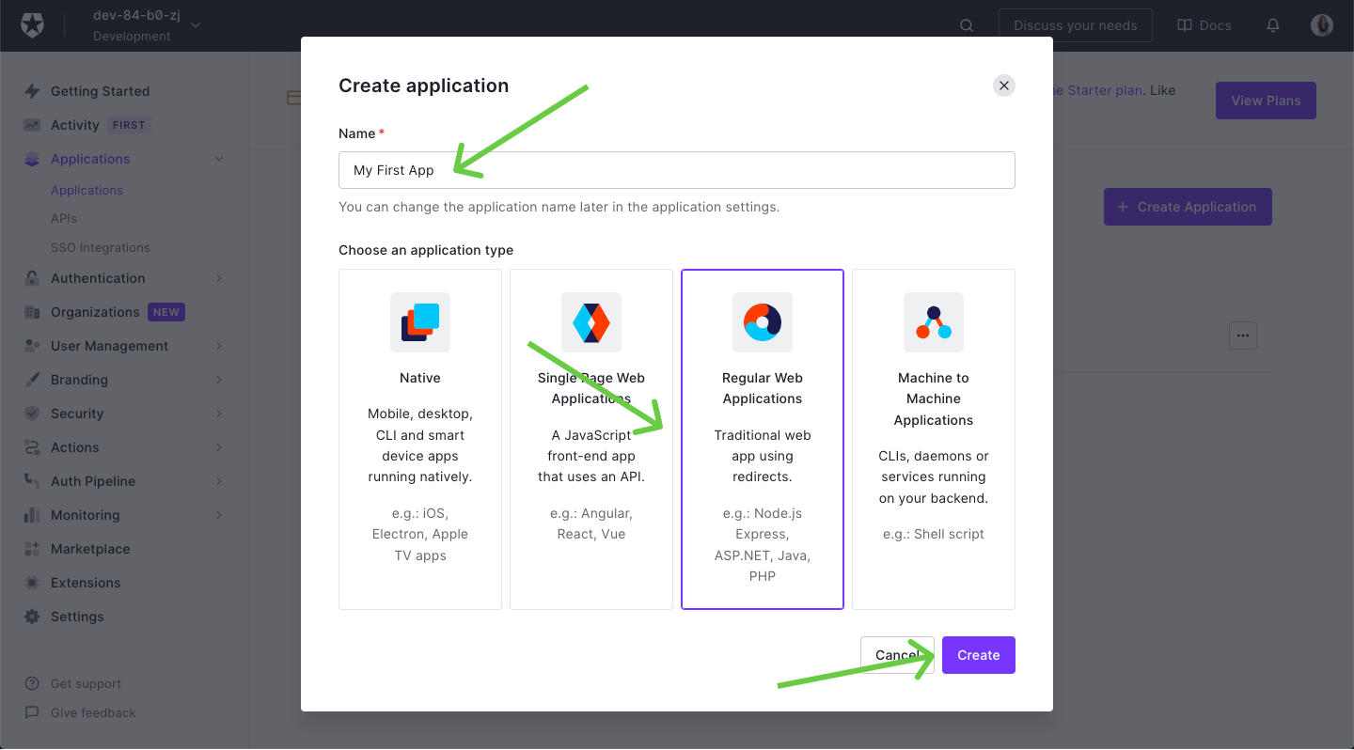The height and width of the screenshot is (750, 1354).
Task: Click the Get support question mark icon
Action: click(x=29, y=683)
